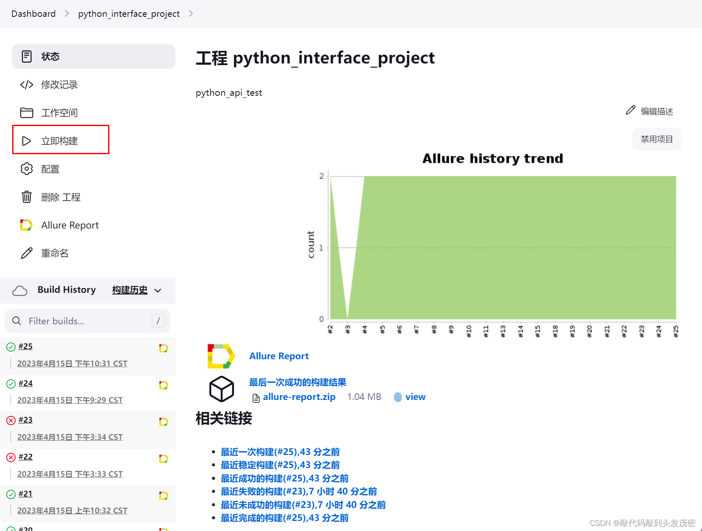The image size is (702, 531).
Task: Click the gear configure icon
Action: [26, 169]
